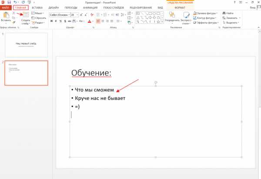Open Quick Styles (Экспресс-стили) gallery
Screen dimensions: 261x179
pos(186,18)
